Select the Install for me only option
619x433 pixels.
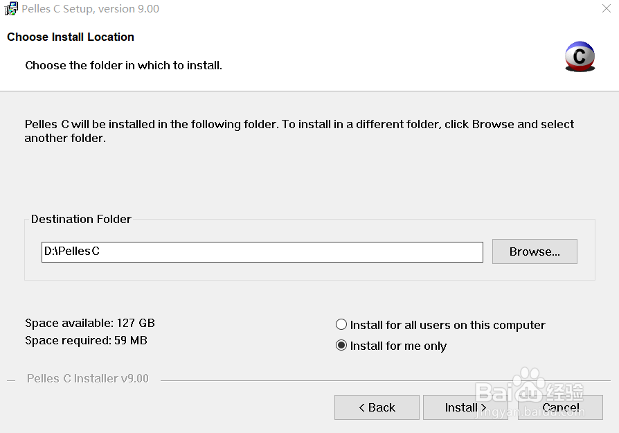pyautogui.click(x=341, y=346)
